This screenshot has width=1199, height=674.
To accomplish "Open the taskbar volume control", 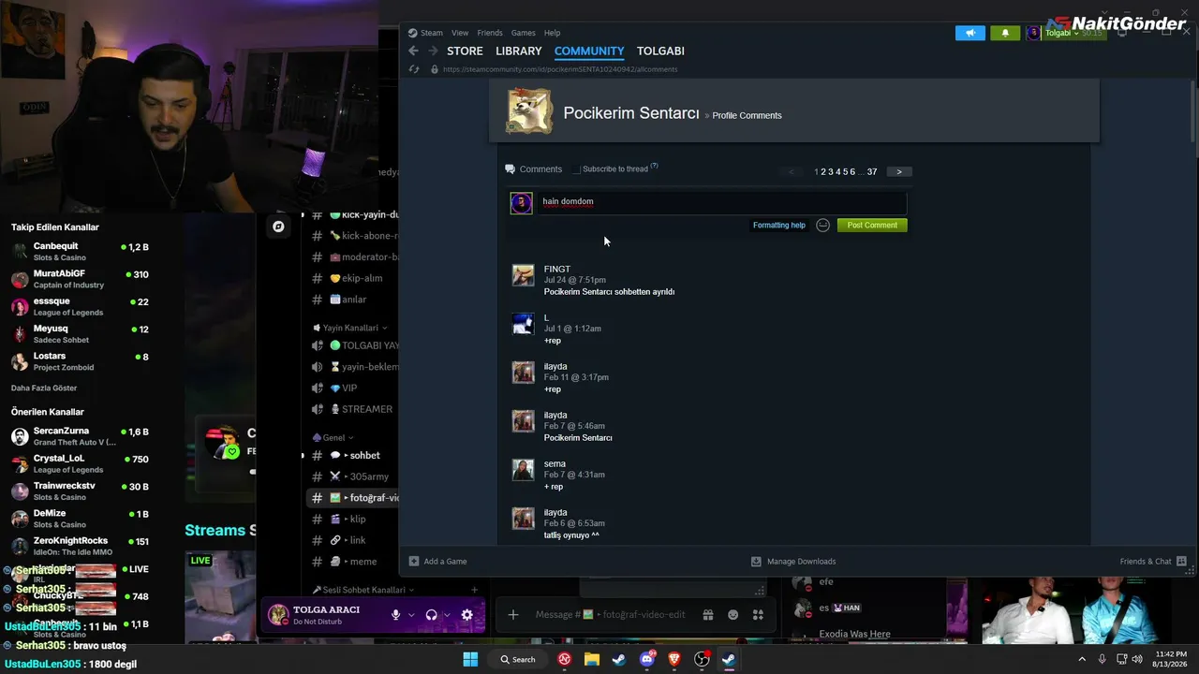I will [1137, 659].
